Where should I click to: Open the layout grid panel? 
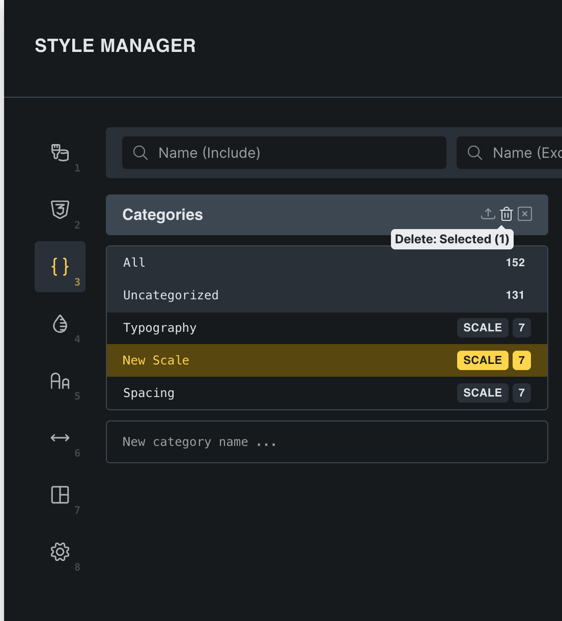pos(60,495)
